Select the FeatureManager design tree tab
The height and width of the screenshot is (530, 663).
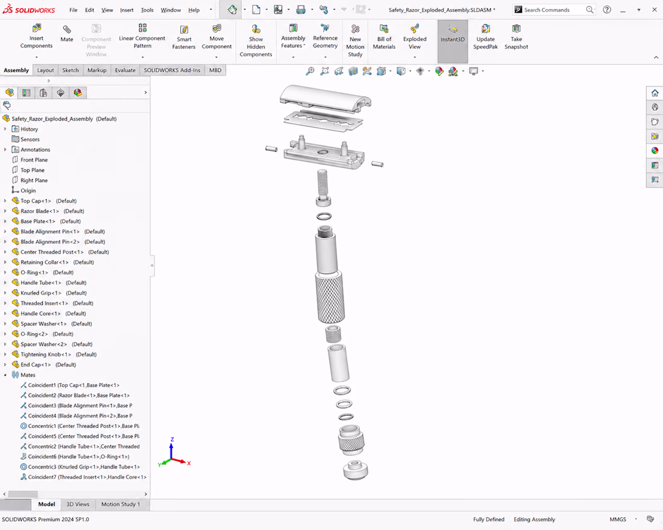click(9, 93)
